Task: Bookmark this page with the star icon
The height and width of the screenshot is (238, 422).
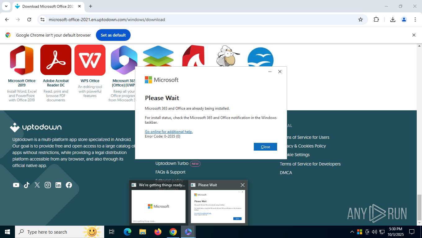Action: (x=361, y=20)
